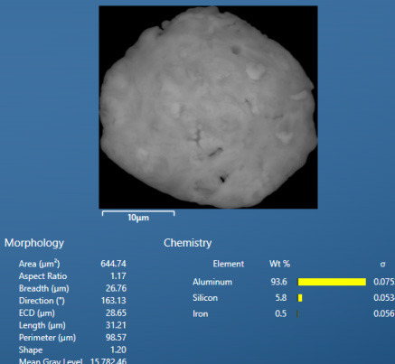The width and height of the screenshot is (395, 364).
Task: Click Aluminum weight percent 93.6
Action: click(x=279, y=282)
